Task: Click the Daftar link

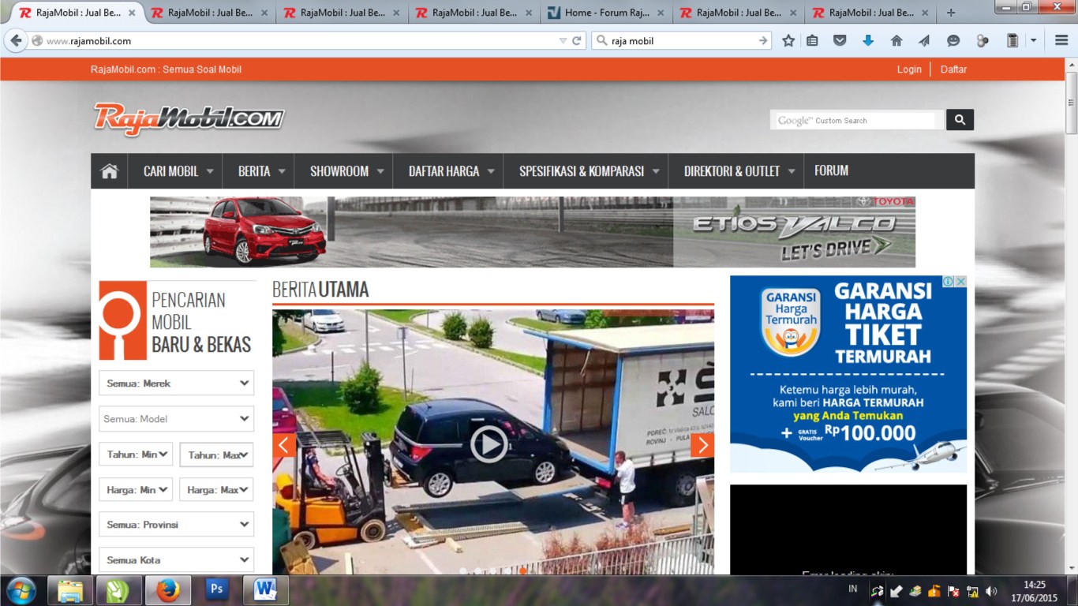Action: pos(953,69)
